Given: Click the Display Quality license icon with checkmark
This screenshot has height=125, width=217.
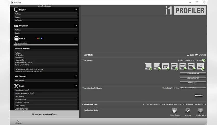Looking at the screenshot, I should click(x=157, y=66).
